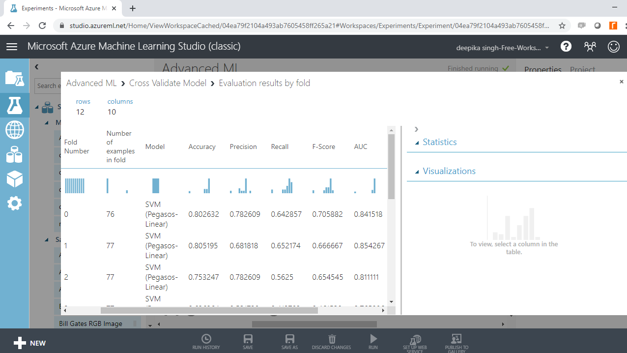Click the vertical table scrollbar thumb
The height and width of the screenshot is (353, 627).
point(392,166)
